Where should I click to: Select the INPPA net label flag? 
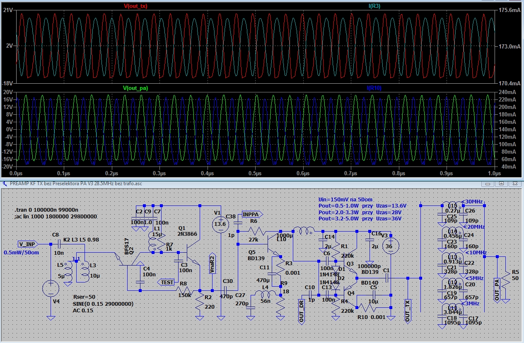[251, 215]
